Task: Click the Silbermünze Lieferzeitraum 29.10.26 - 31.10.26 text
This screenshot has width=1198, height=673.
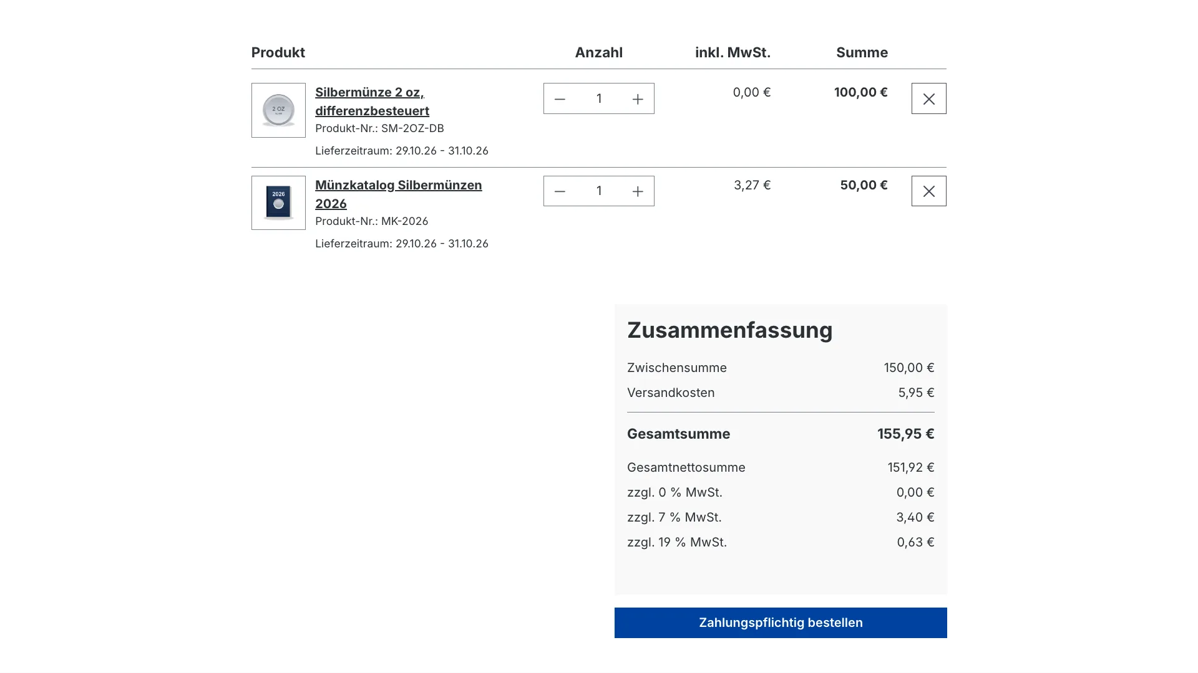Action: 402,151
